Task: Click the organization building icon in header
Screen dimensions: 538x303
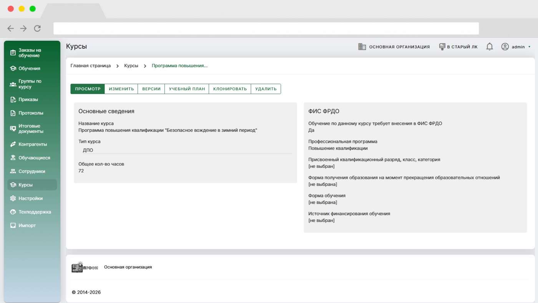Action: (x=362, y=47)
